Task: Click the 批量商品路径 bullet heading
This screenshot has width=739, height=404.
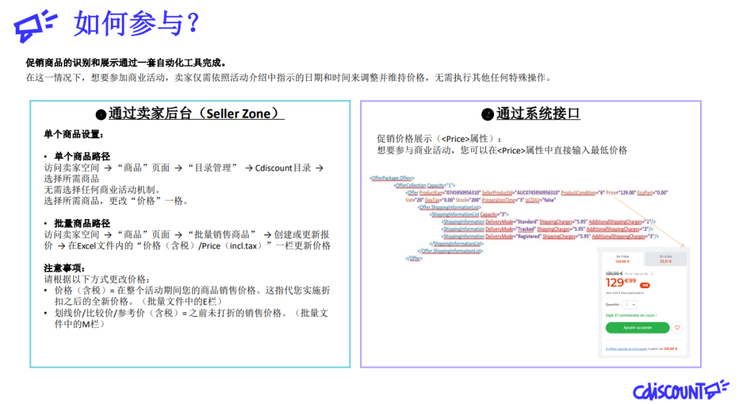Action: pos(82,223)
